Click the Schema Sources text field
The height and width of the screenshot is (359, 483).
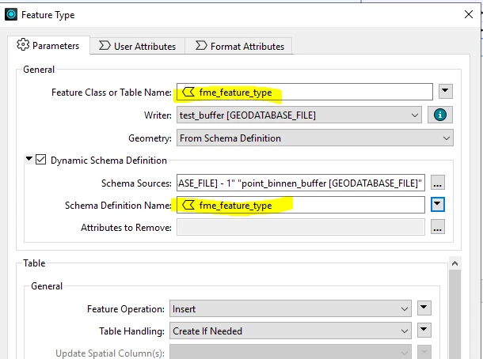301,183
